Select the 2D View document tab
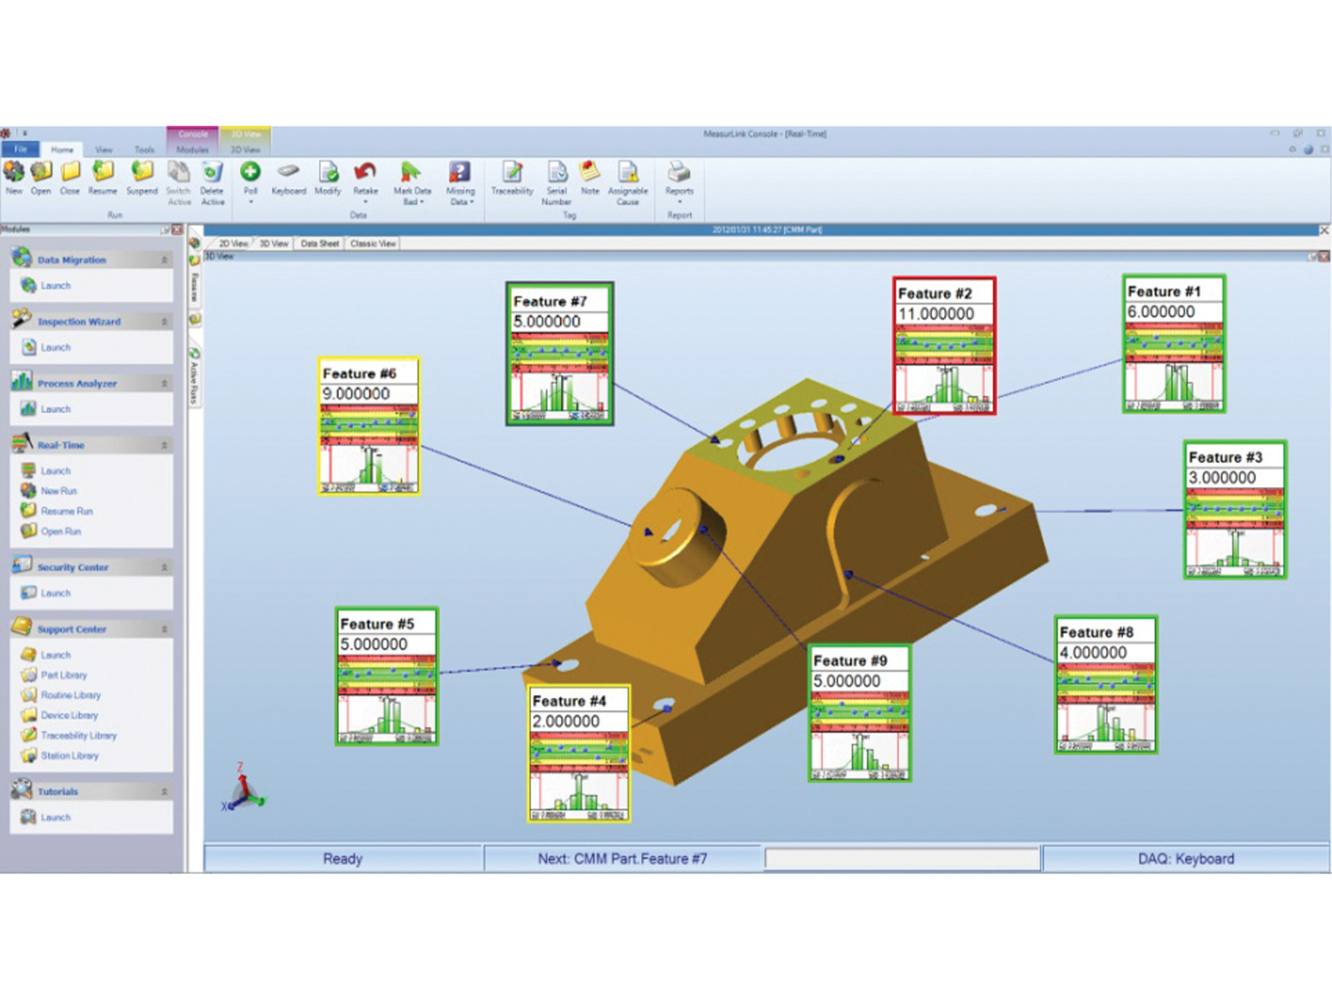Screen dimensions: 1332x999 click(232, 243)
